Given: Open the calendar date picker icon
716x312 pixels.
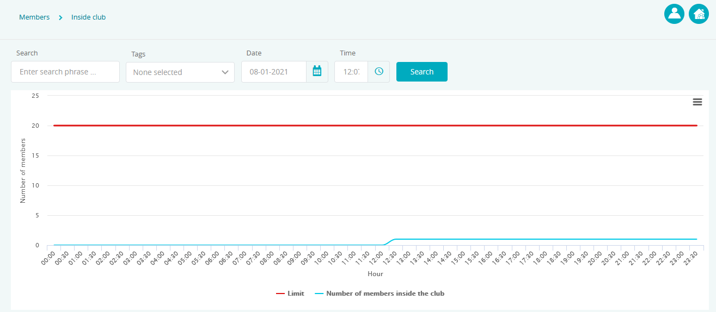Looking at the screenshot, I should [317, 71].
